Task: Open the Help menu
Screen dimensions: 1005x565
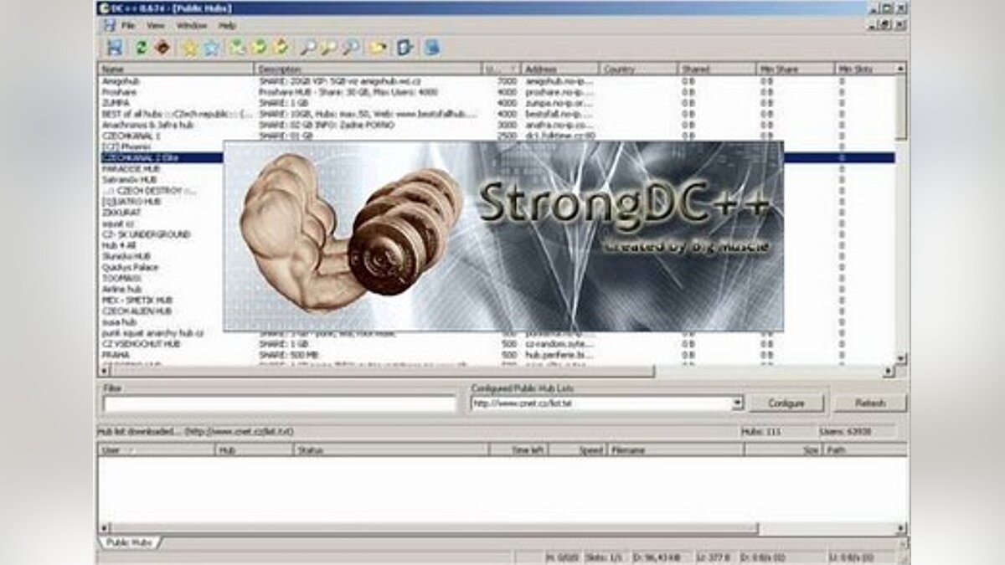Action: point(227,26)
